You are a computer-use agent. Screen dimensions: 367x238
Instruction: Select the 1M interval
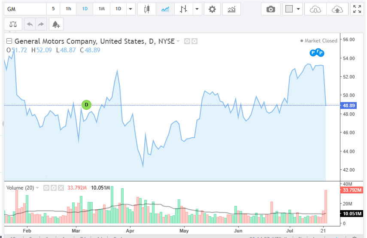pyautogui.click(x=102, y=9)
